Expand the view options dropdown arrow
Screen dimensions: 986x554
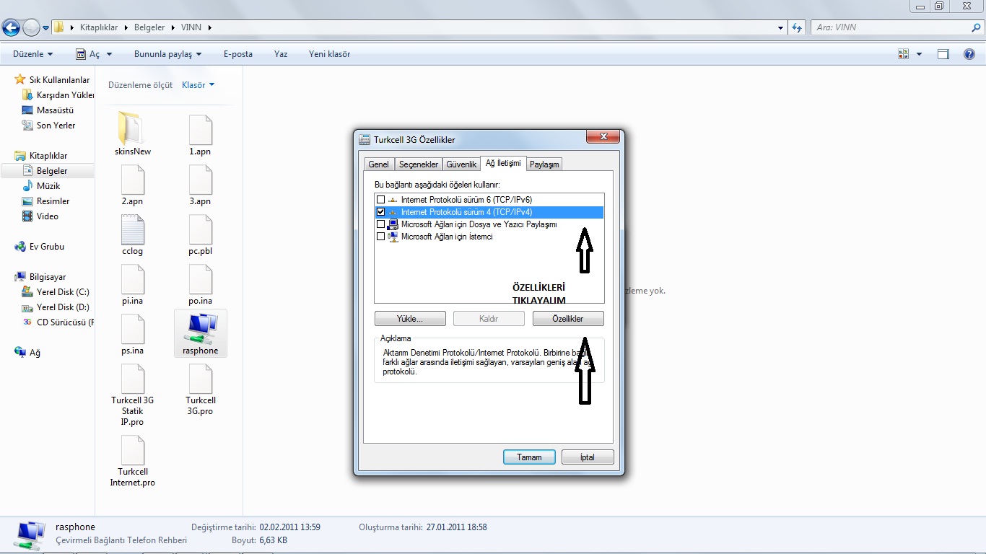click(919, 54)
